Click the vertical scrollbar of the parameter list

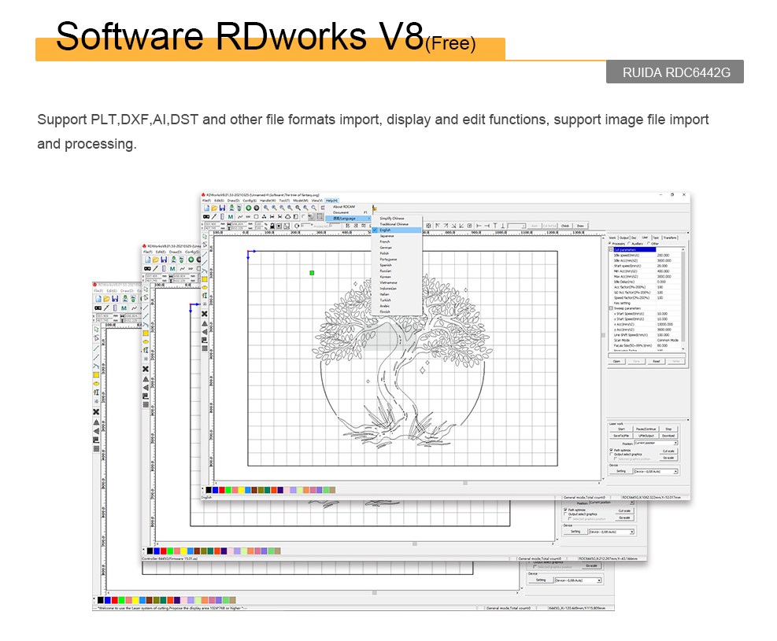click(683, 298)
